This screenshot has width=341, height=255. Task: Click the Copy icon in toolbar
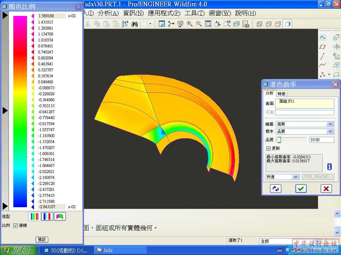coord(97,24)
